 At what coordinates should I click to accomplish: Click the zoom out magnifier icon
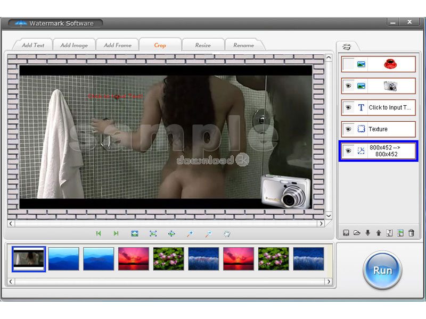[x=208, y=233]
